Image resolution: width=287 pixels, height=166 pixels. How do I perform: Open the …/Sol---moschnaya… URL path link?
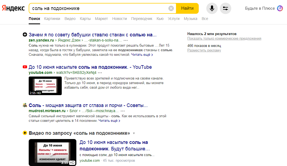pos(100,111)
